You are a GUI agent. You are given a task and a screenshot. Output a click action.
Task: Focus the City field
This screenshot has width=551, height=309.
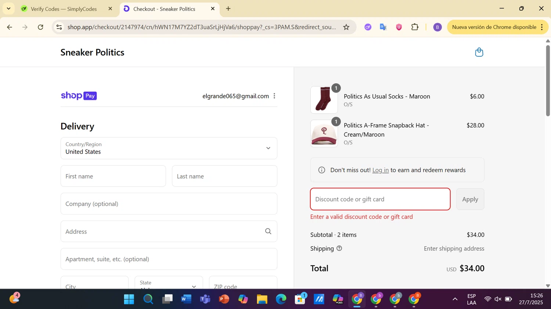(94, 283)
